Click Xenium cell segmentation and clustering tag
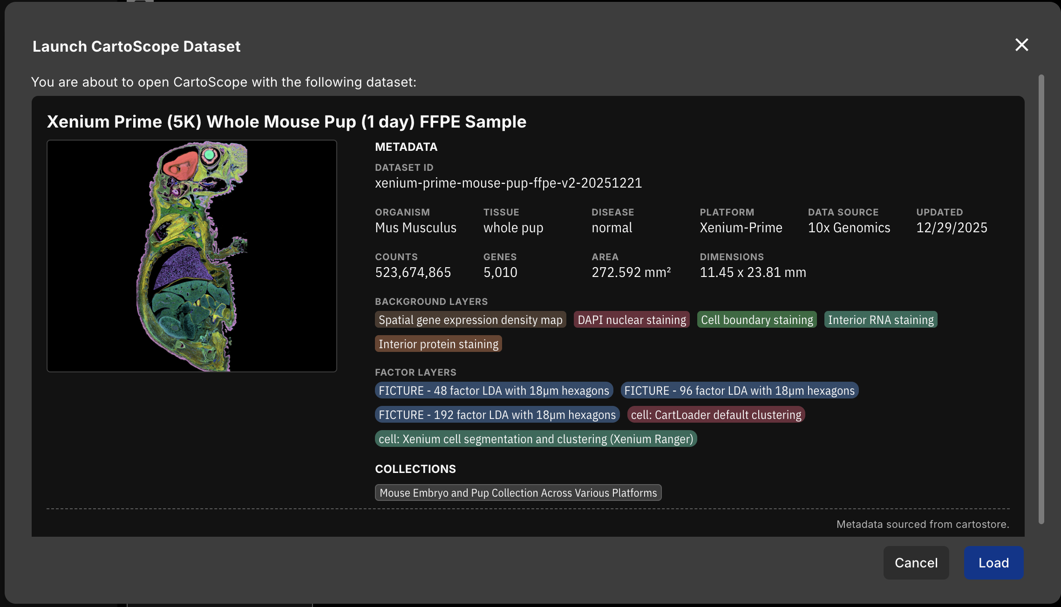 coord(536,439)
